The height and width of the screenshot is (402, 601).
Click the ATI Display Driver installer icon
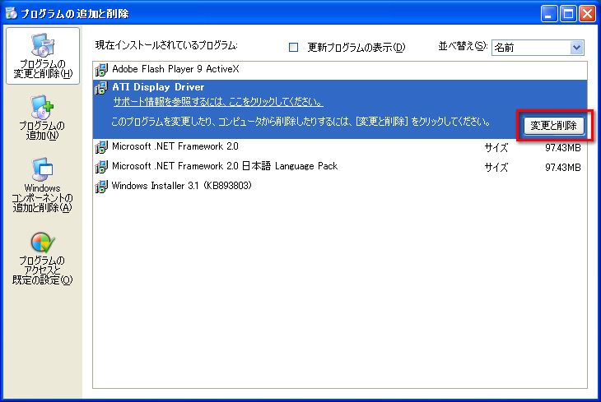pos(101,88)
